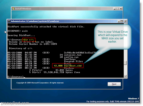Screen dimensions: 143x106
Task: Click the 'PerfLogs' directory entry
Action: 70,59
